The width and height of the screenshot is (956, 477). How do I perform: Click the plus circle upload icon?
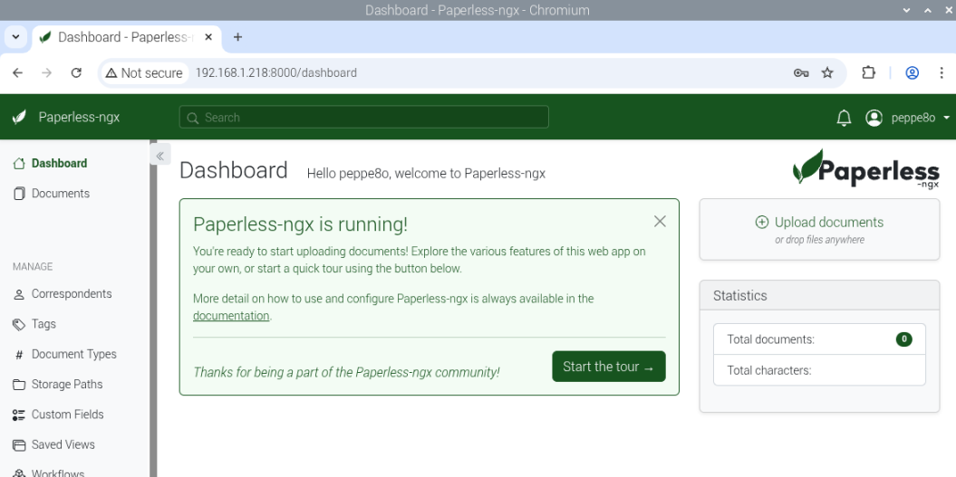[x=761, y=223]
